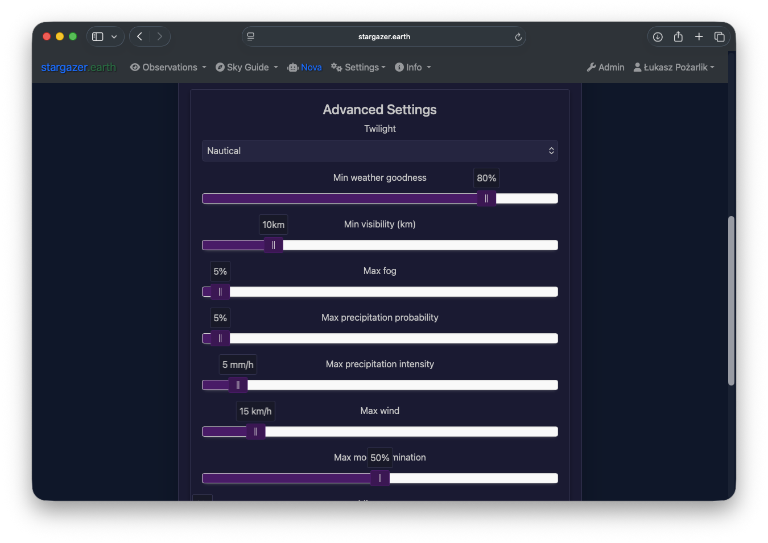The image size is (768, 543).
Task: Click the Twilight label
Action: pos(380,129)
